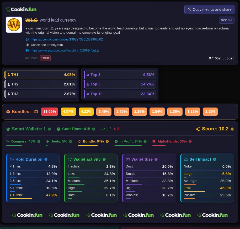Select the Top 10 holders row
Image resolution: width=240 pixels, height=229 pixels.
[120, 94]
